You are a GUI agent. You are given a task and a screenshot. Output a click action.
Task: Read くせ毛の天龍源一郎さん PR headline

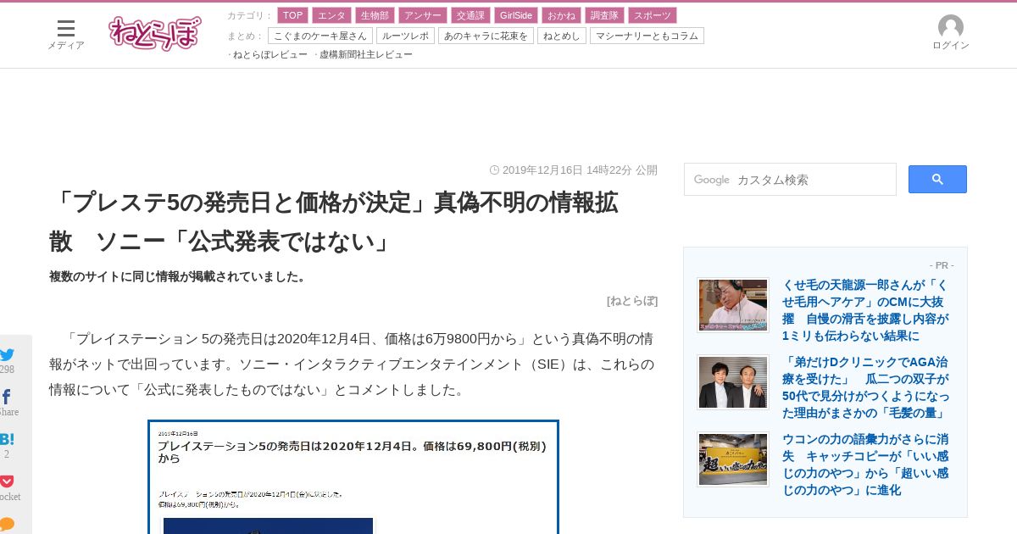[x=865, y=310]
